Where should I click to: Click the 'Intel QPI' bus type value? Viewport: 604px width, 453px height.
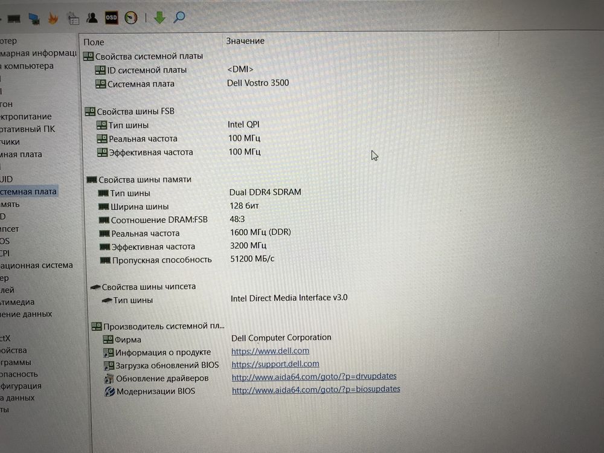pyautogui.click(x=243, y=124)
